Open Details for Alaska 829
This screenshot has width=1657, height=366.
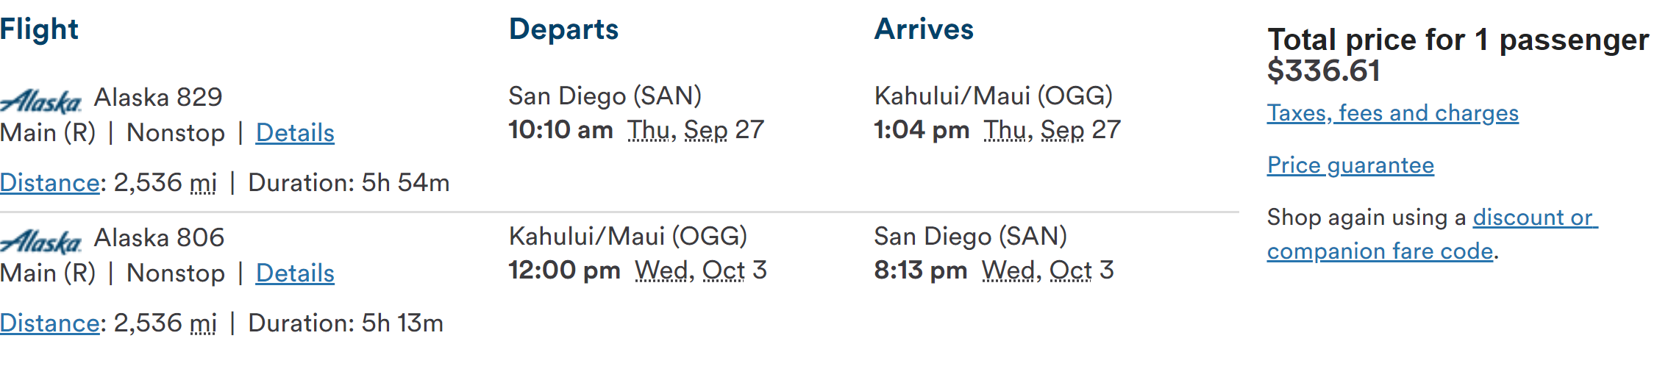295,133
